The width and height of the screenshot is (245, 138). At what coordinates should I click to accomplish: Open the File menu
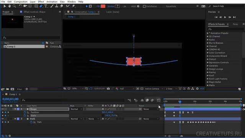3,2
